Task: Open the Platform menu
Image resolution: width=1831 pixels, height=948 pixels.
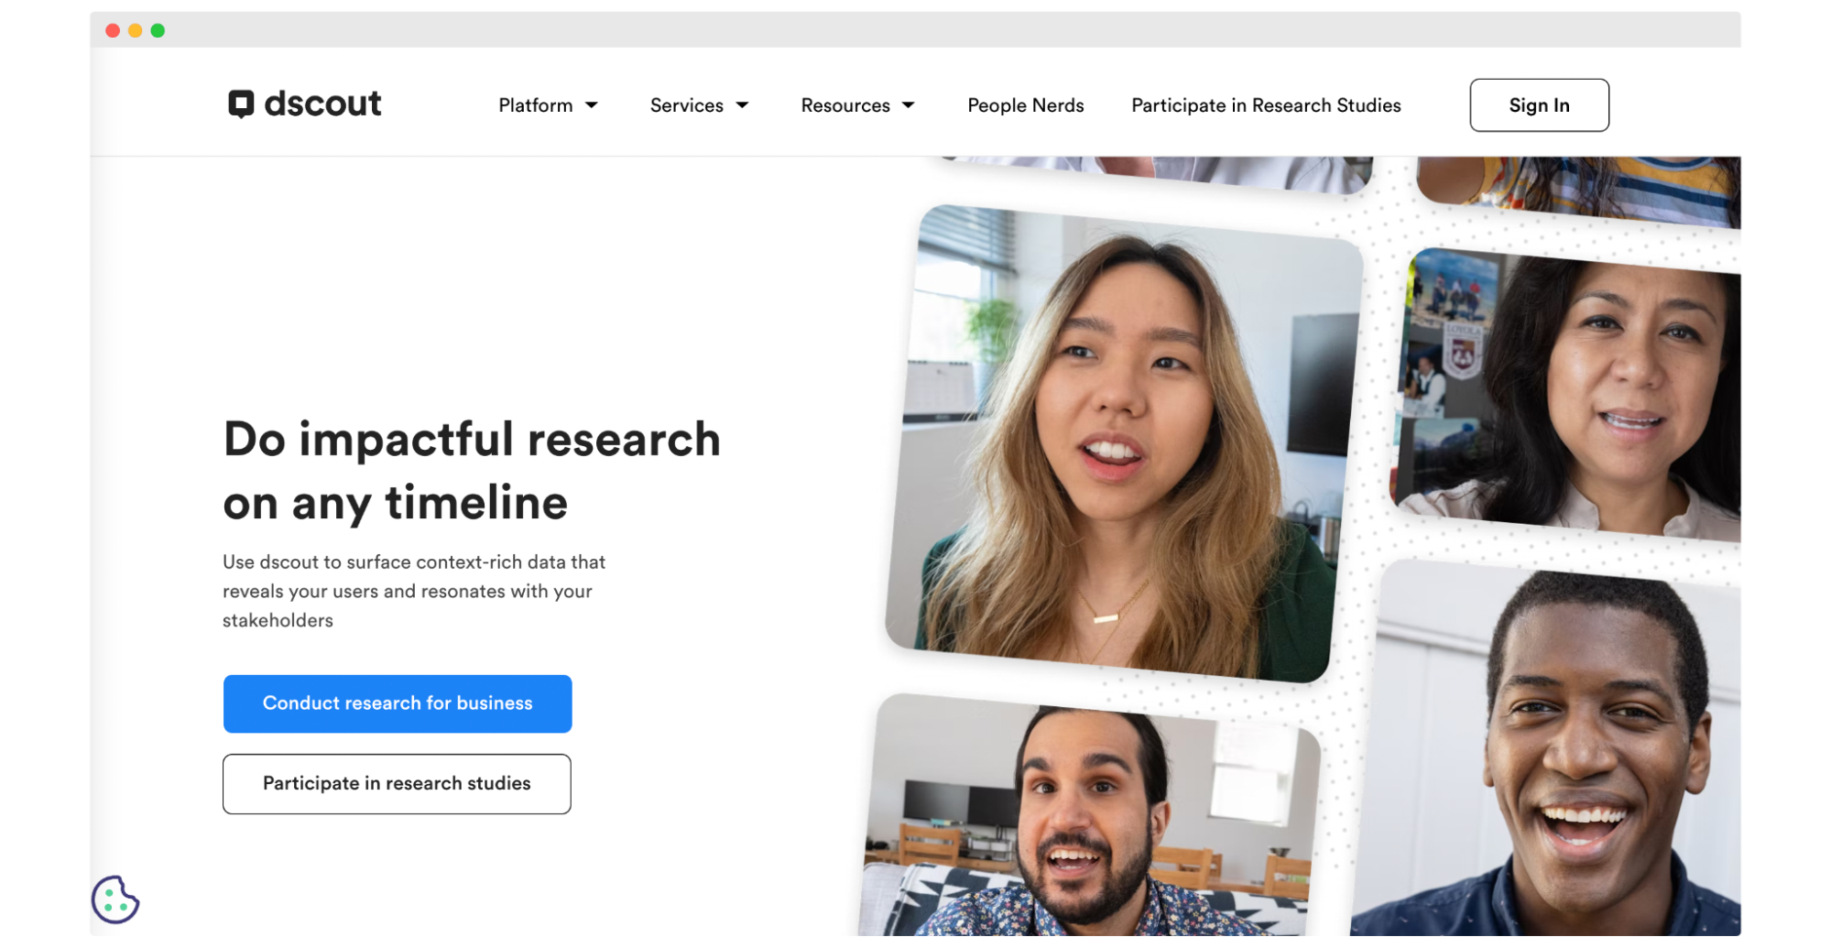Action: (x=536, y=105)
